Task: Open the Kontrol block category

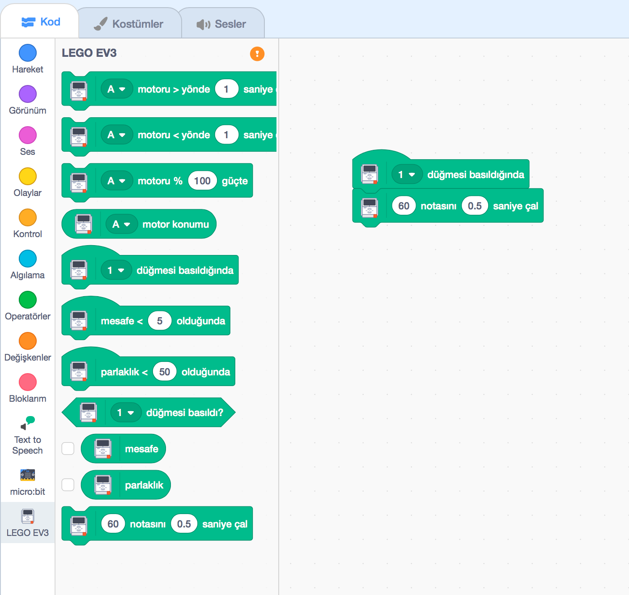Action: [28, 224]
